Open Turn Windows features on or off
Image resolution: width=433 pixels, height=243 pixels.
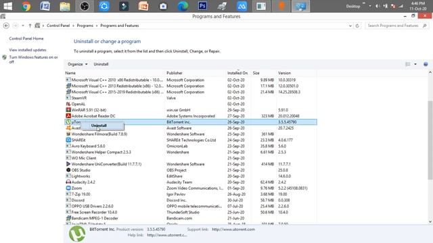coord(33,59)
